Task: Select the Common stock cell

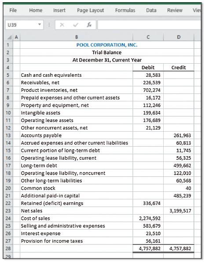Action: pyautogui.click(x=77, y=188)
